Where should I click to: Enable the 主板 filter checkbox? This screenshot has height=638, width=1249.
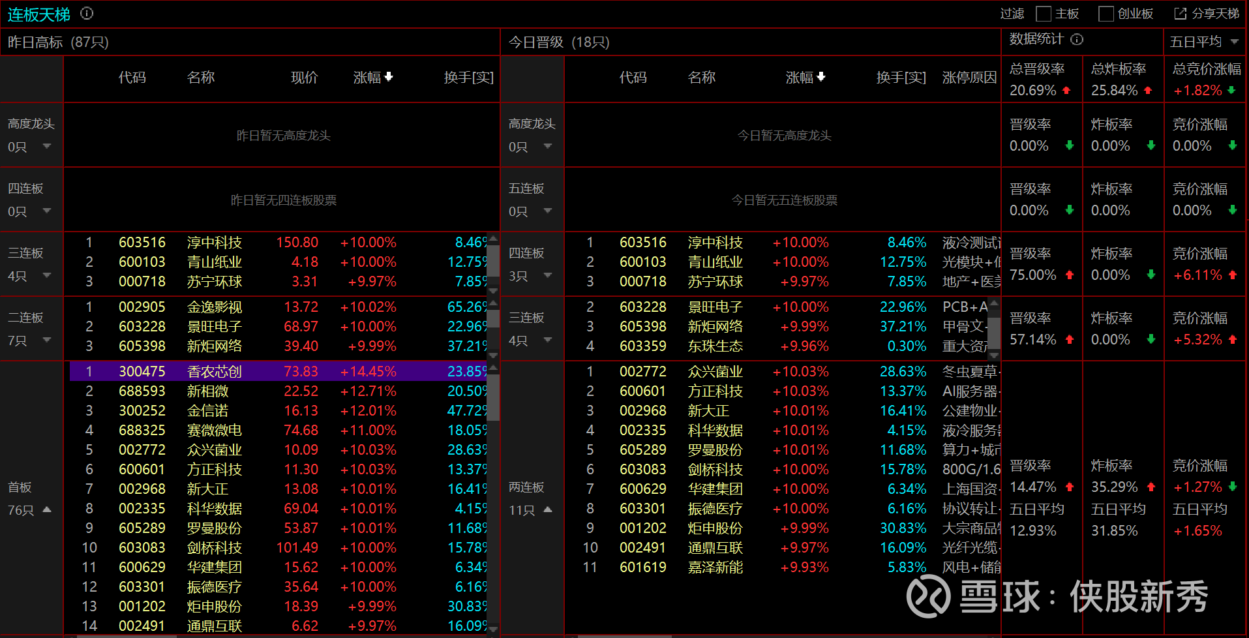pyautogui.click(x=1044, y=14)
